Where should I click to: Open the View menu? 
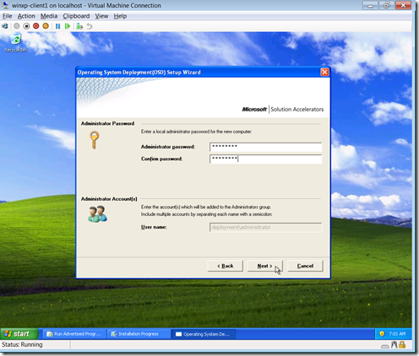coord(101,16)
